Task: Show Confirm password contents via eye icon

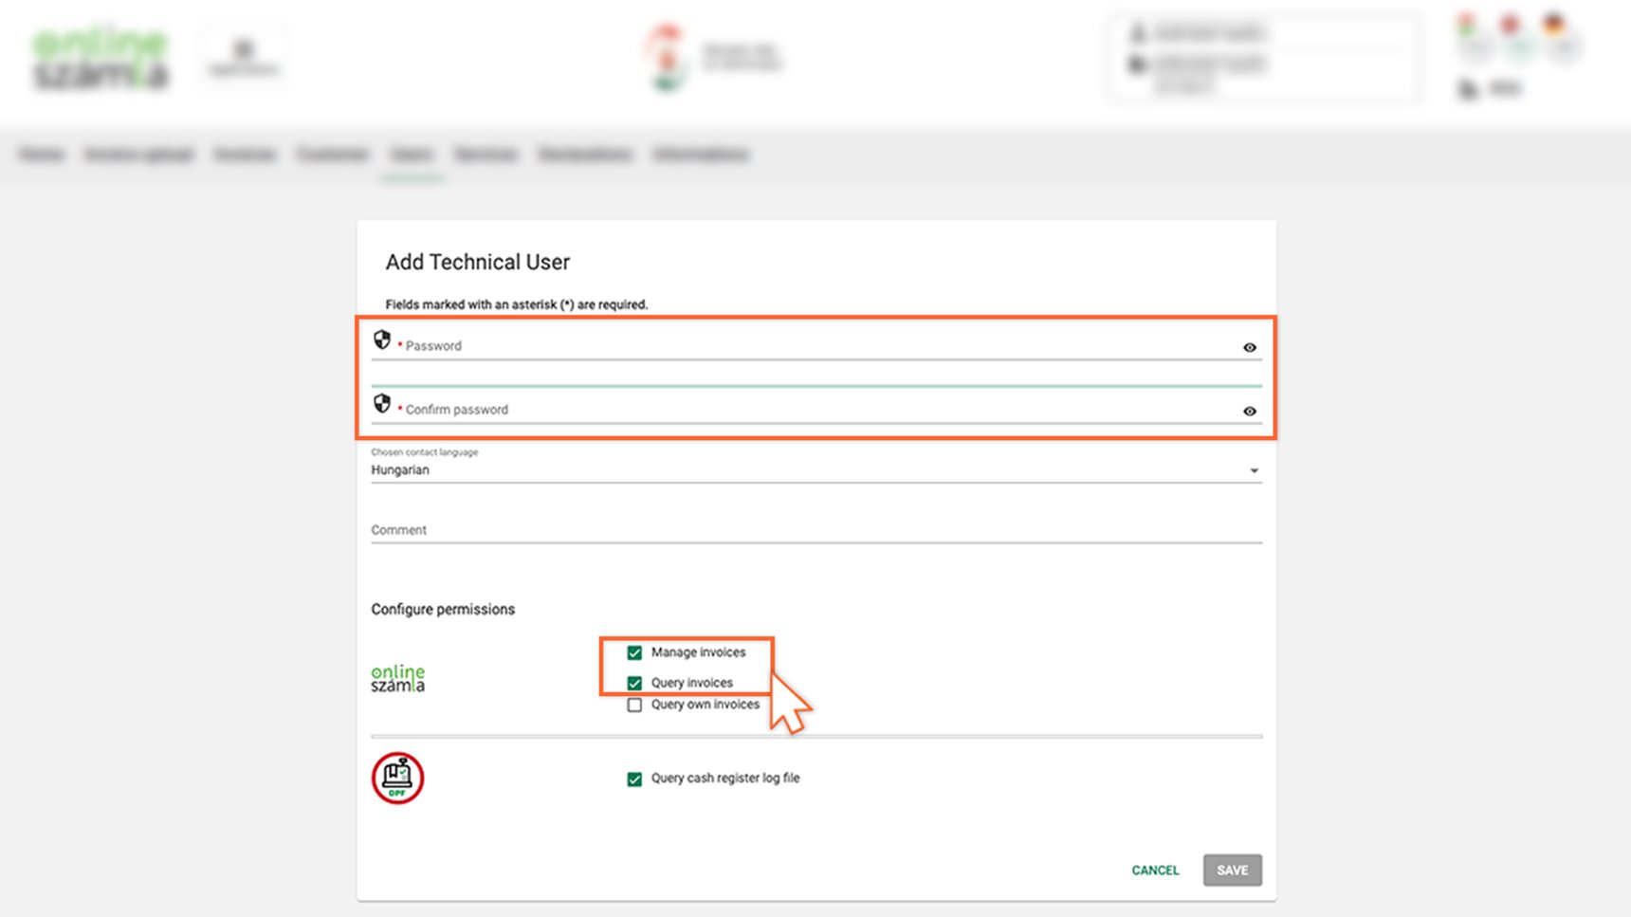Action: click(1250, 411)
